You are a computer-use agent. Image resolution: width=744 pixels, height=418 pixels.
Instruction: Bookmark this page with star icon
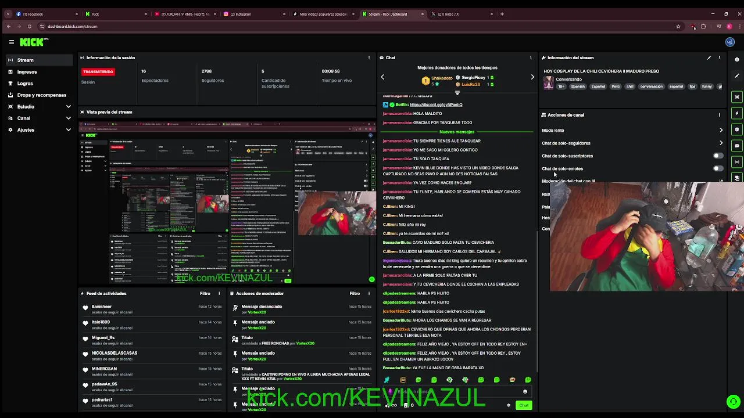coord(678,26)
